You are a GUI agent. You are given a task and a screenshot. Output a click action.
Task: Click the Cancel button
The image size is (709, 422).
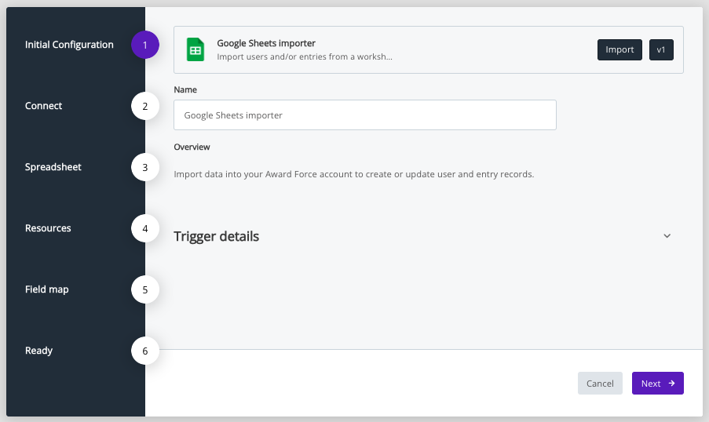coord(600,383)
